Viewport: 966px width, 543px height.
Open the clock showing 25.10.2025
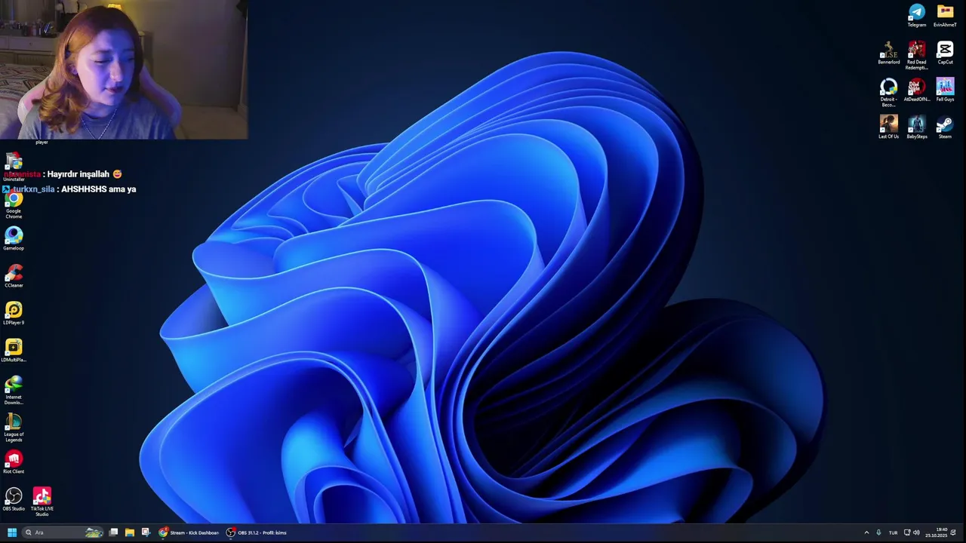click(936, 532)
